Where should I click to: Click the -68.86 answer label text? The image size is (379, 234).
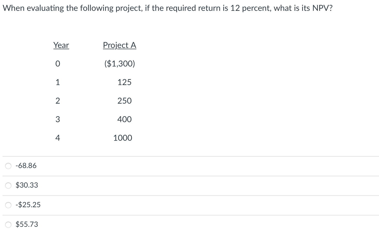click(x=26, y=166)
